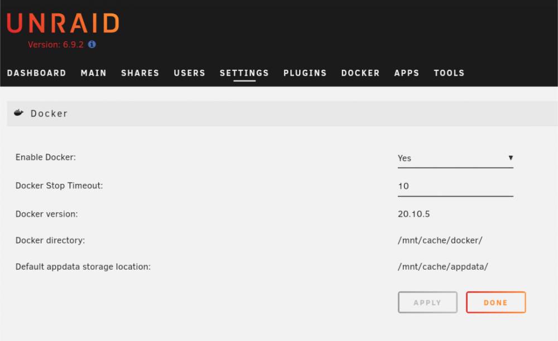Viewport: 558px width, 341px height.
Task: Click the Apply button
Action: pyautogui.click(x=427, y=303)
